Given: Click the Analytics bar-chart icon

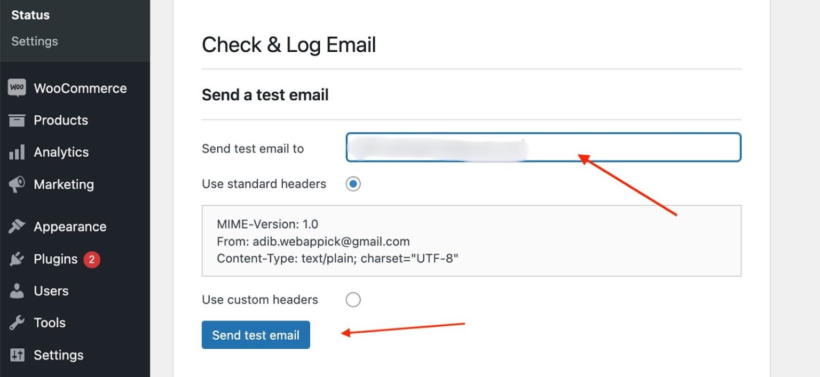Looking at the screenshot, I should pos(17,152).
